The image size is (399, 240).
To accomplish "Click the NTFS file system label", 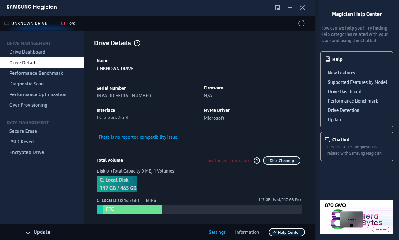I will pyautogui.click(x=151, y=200).
